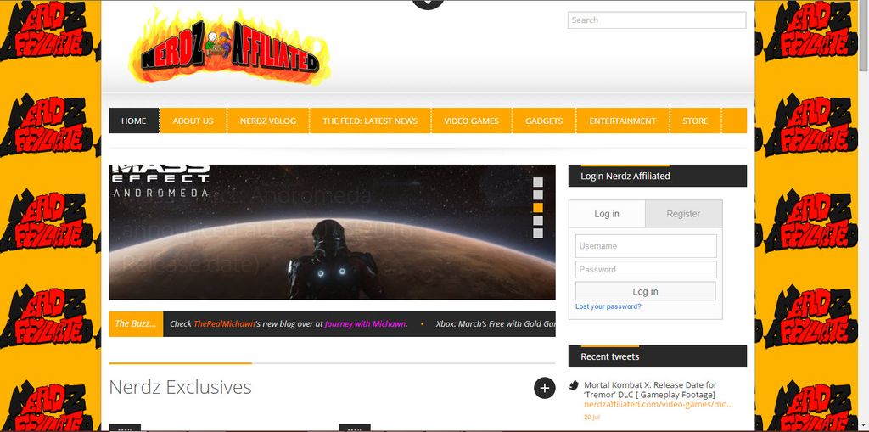Open the ENTERTAINMENT menu item
The height and width of the screenshot is (432, 869).
(622, 121)
